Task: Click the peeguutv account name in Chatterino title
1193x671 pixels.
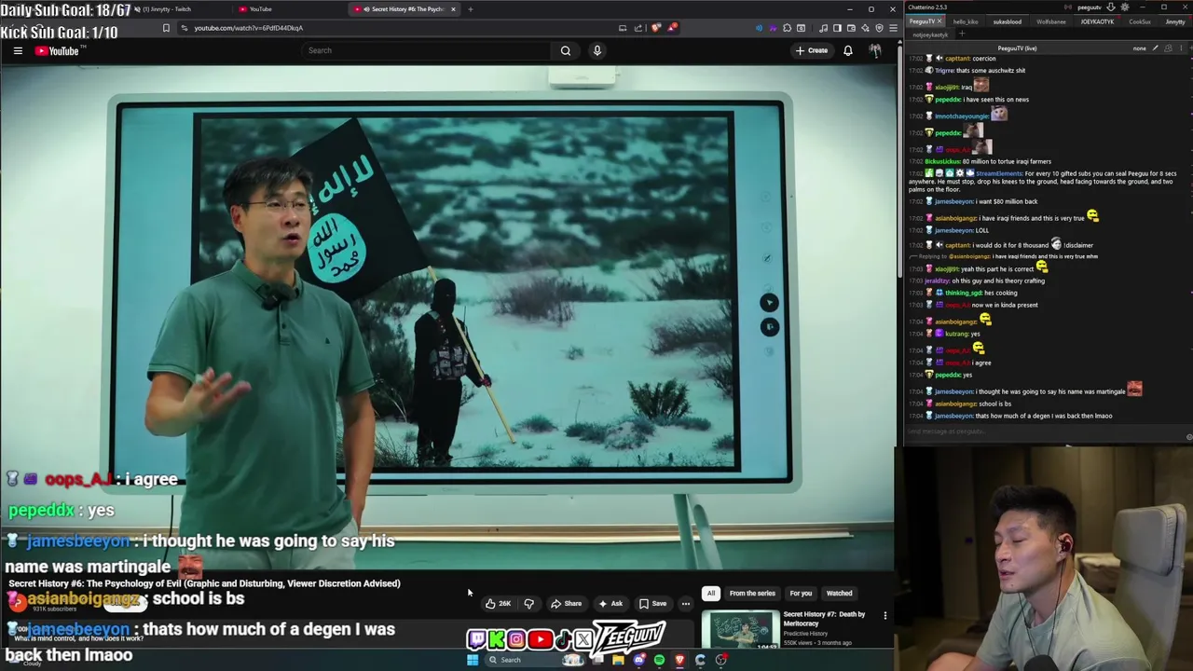Action: (x=1089, y=7)
